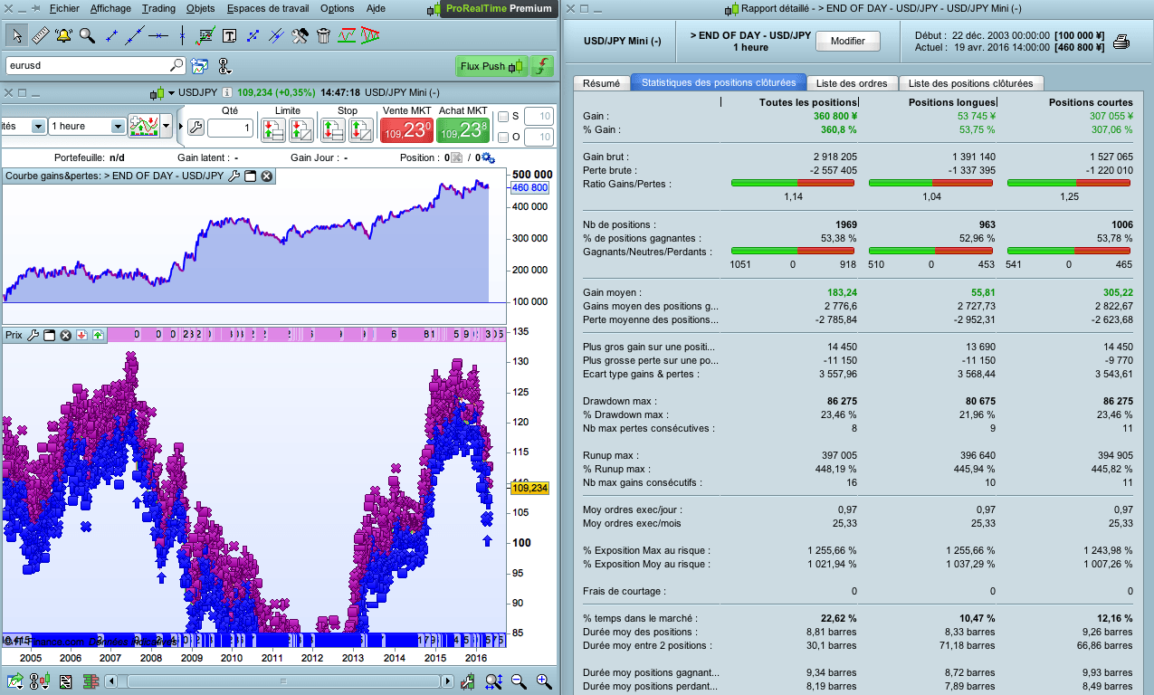The height and width of the screenshot is (695, 1154).
Task: Open the indicator chart style dropdown arrow
Action: pyautogui.click(x=167, y=127)
